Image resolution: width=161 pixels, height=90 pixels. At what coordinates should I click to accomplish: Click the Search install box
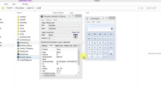[153, 8]
